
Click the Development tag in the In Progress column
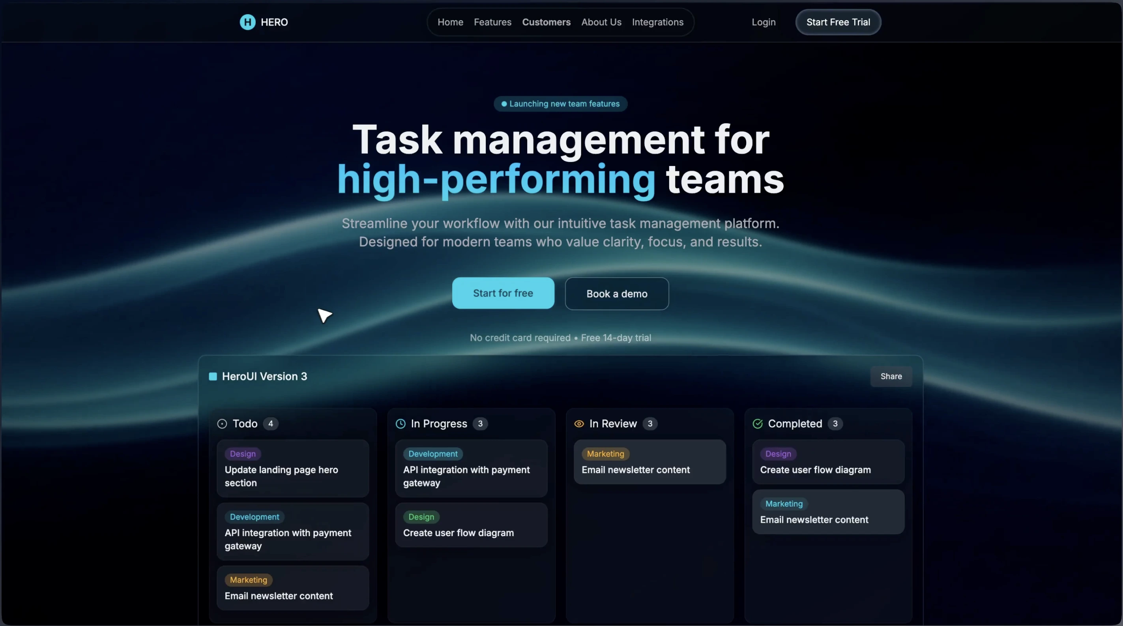(433, 454)
